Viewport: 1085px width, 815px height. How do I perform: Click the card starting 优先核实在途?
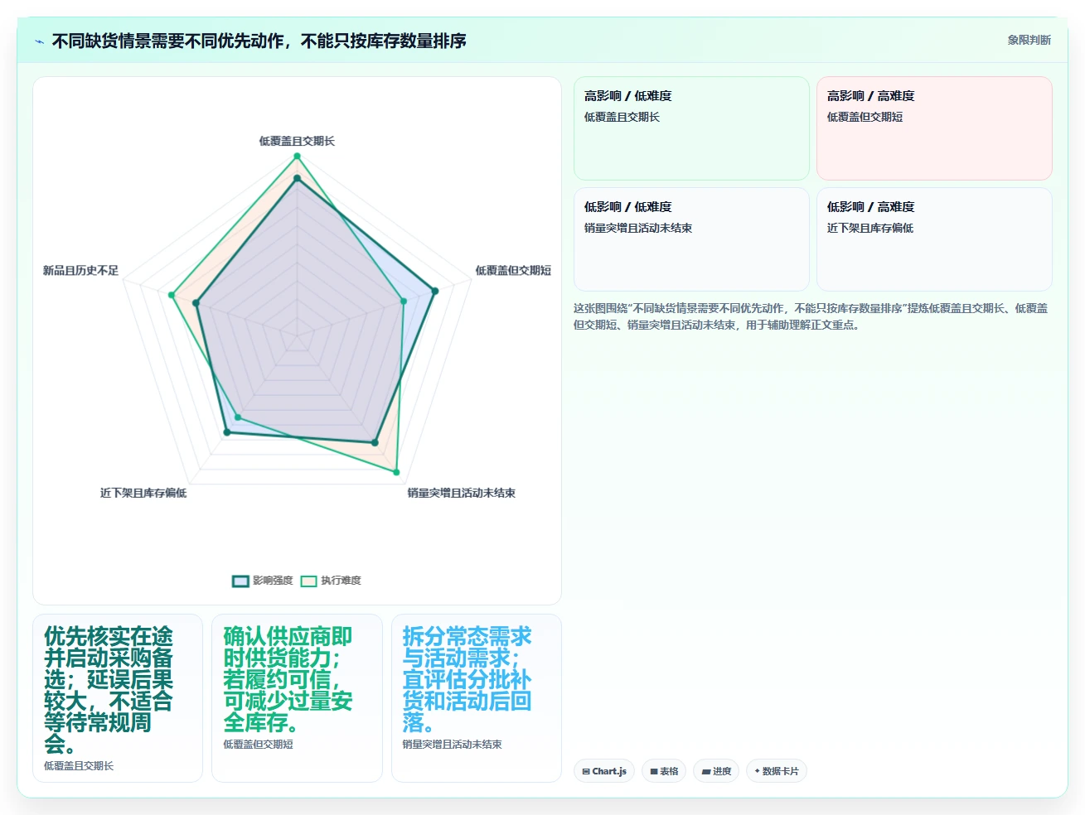pos(118,698)
